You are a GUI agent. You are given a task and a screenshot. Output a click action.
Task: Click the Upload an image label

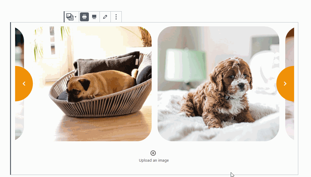(154, 160)
